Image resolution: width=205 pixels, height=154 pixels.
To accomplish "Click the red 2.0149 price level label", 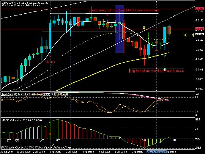I will pyautogui.click(x=200, y=29).
